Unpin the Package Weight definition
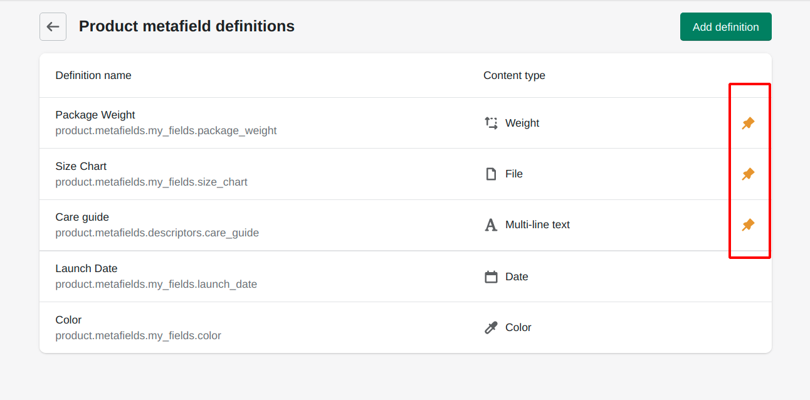Viewport: 810px width, 400px height. (x=748, y=123)
